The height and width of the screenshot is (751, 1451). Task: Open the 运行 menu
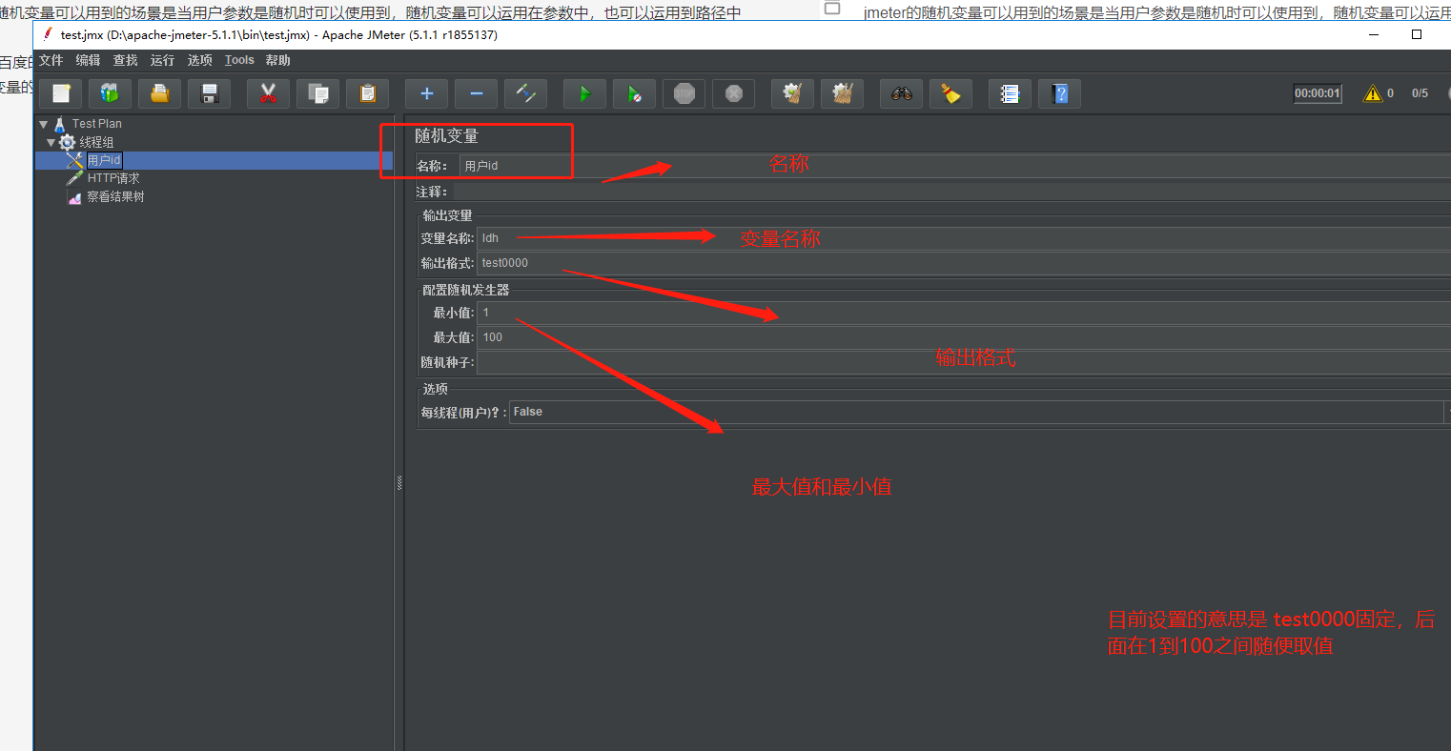[x=163, y=60]
